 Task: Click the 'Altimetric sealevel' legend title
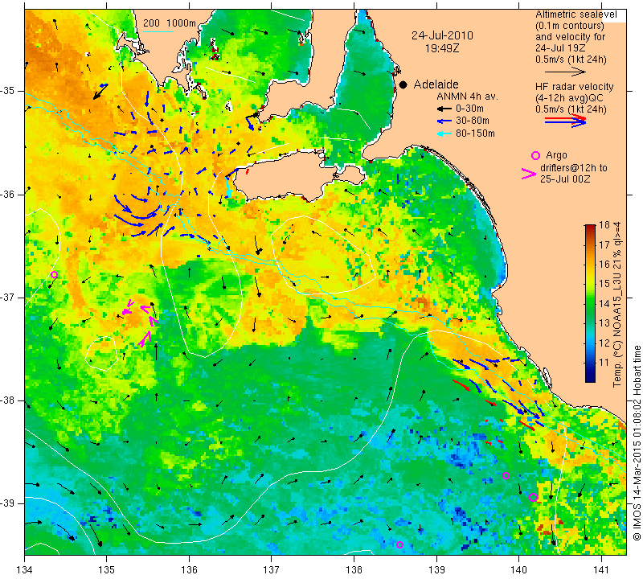pos(575,14)
